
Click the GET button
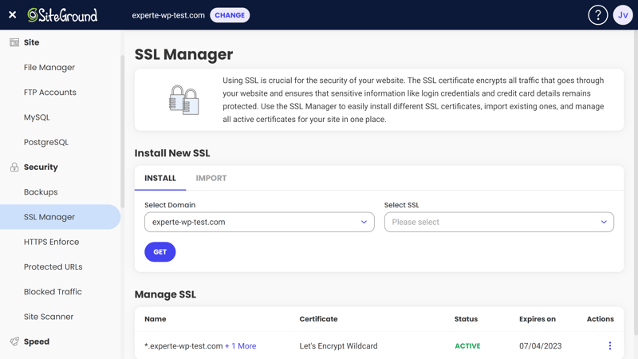(160, 252)
